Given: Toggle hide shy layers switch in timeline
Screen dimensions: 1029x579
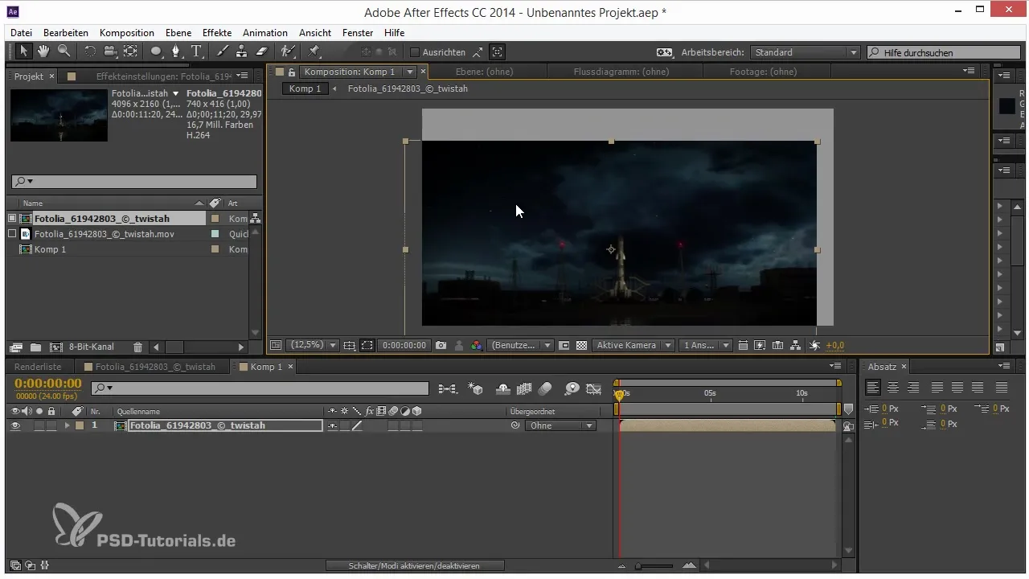Looking at the screenshot, I should [x=503, y=388].
